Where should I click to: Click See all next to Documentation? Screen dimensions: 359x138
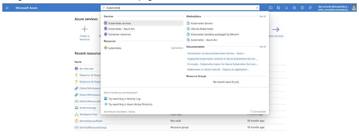pos(263,47)
